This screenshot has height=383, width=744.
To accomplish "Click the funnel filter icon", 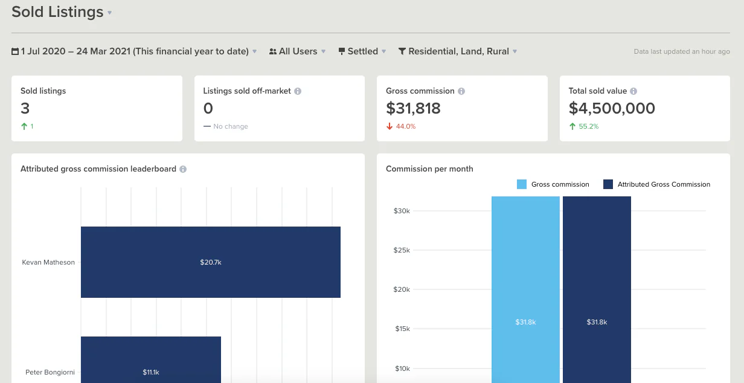I will click(402, 51).
